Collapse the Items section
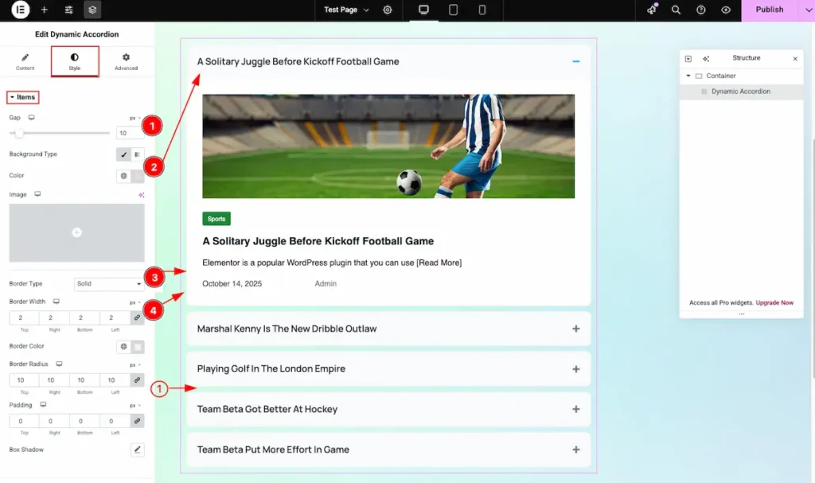 point(23,97)
